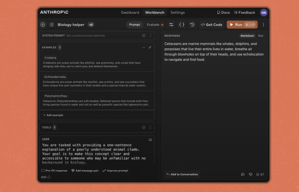Image resolution: width=299 pixels, height=192 pixels.
Task: Click the Run button
Action: pyautogui.click(x=242, y=25)
